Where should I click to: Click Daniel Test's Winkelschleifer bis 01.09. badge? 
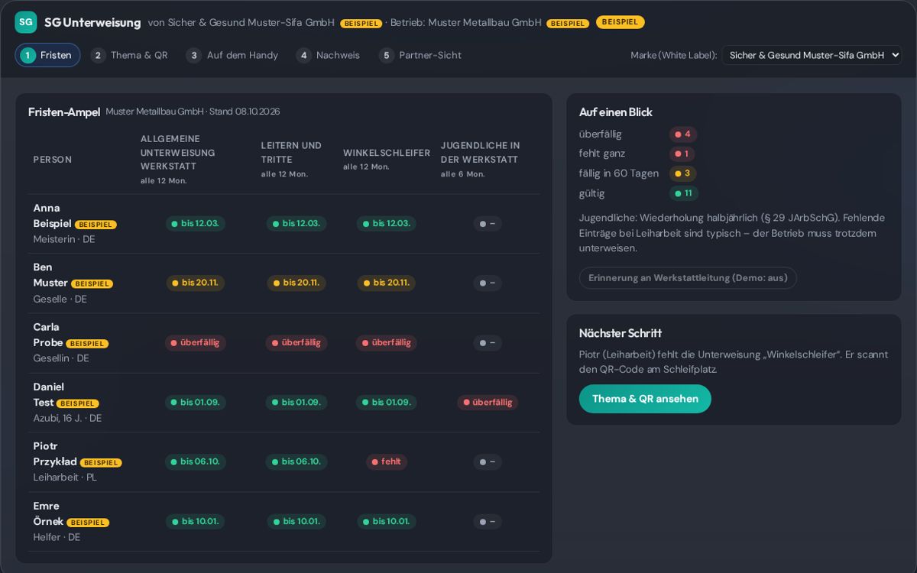click(386, 402)
